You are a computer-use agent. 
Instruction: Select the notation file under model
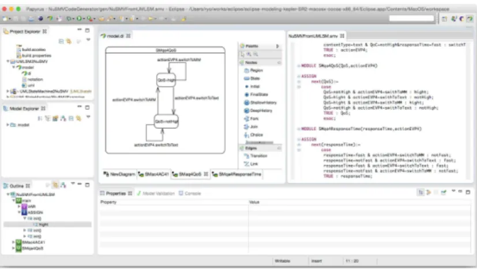32,79
